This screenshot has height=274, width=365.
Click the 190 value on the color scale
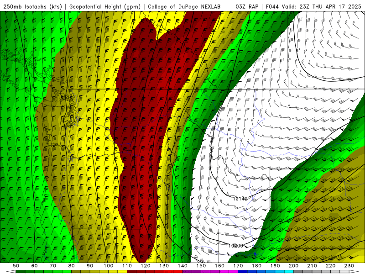pyautogui.click(x=275, y=266)
